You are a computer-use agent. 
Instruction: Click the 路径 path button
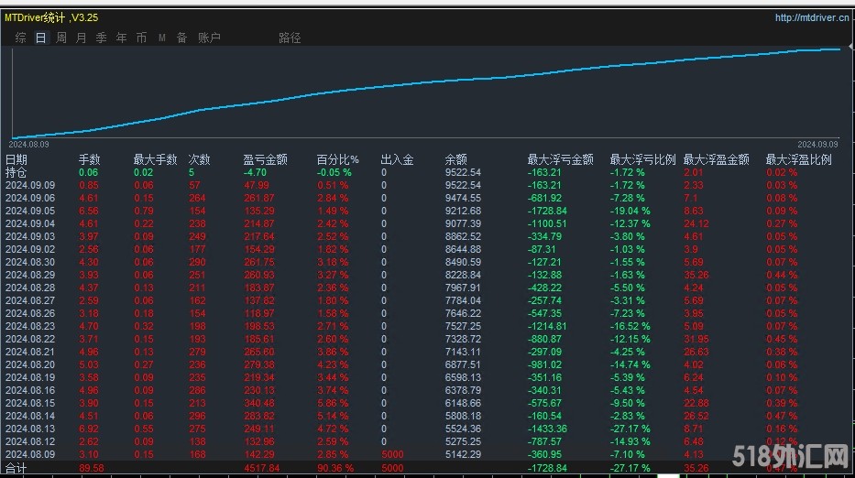290,38
